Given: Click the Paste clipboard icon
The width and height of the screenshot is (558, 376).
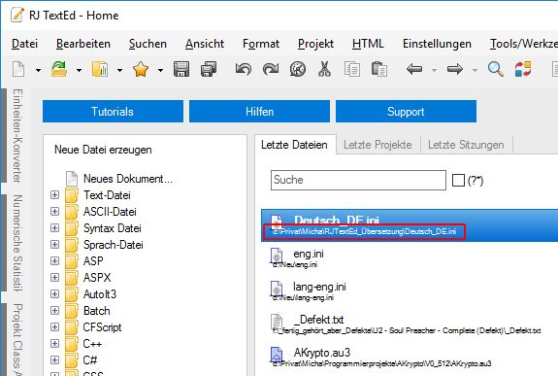Looking at the screenshot, I should [379, 69].
